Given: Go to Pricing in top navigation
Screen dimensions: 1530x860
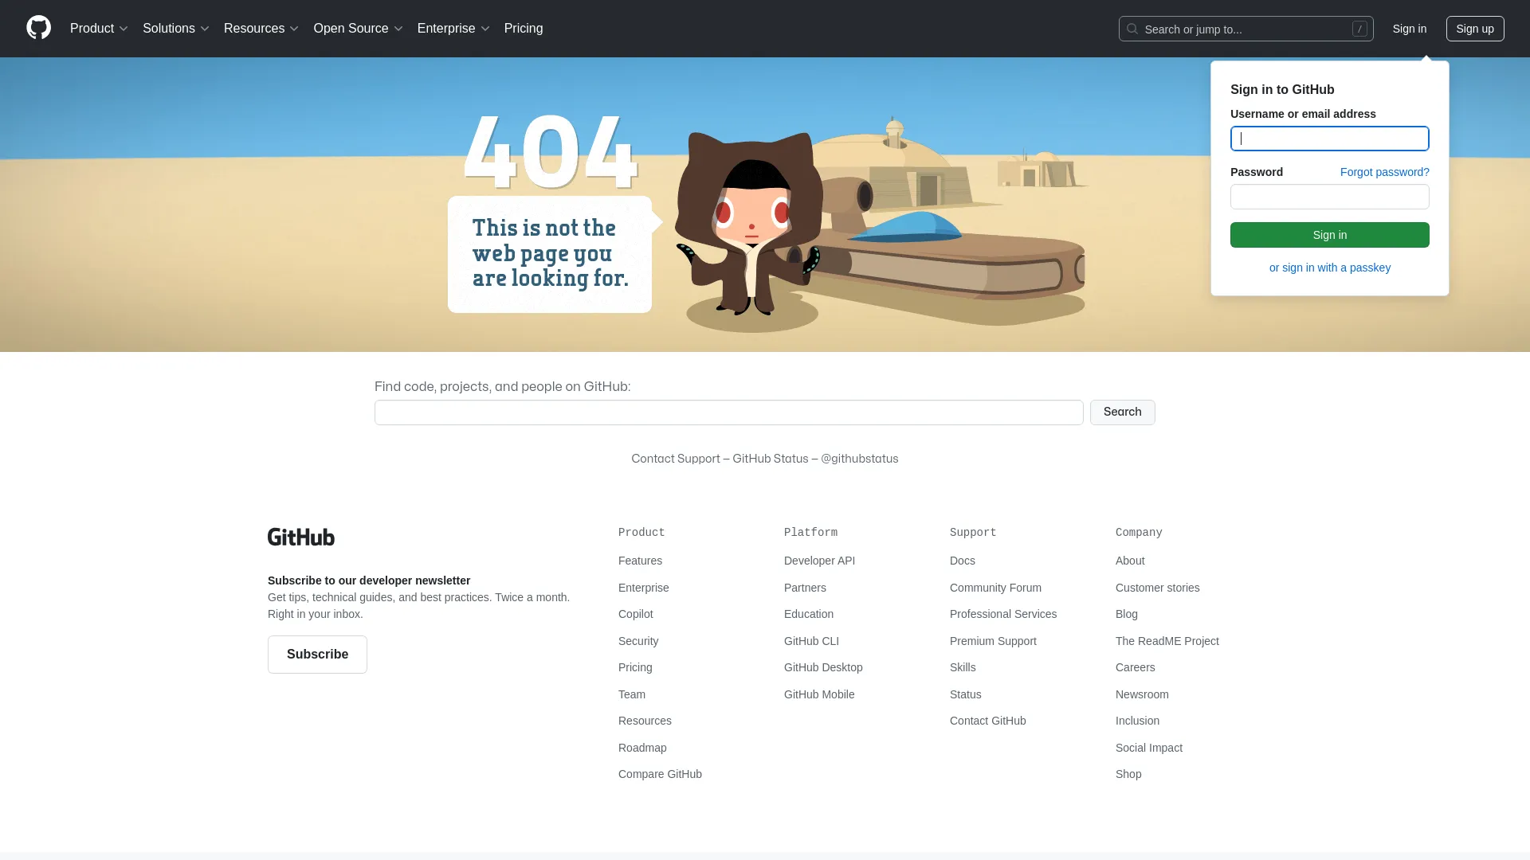Looking at the screenshot, I should (x=524, y=29).
